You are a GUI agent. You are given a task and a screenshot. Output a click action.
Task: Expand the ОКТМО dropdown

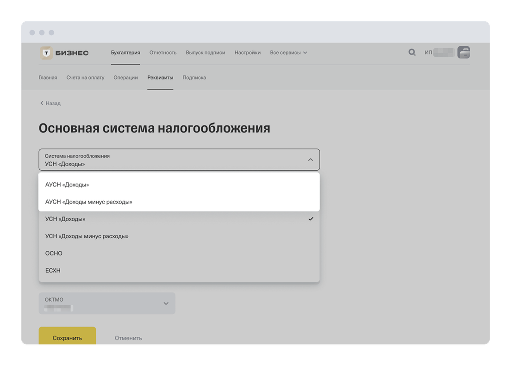(166, 303)
